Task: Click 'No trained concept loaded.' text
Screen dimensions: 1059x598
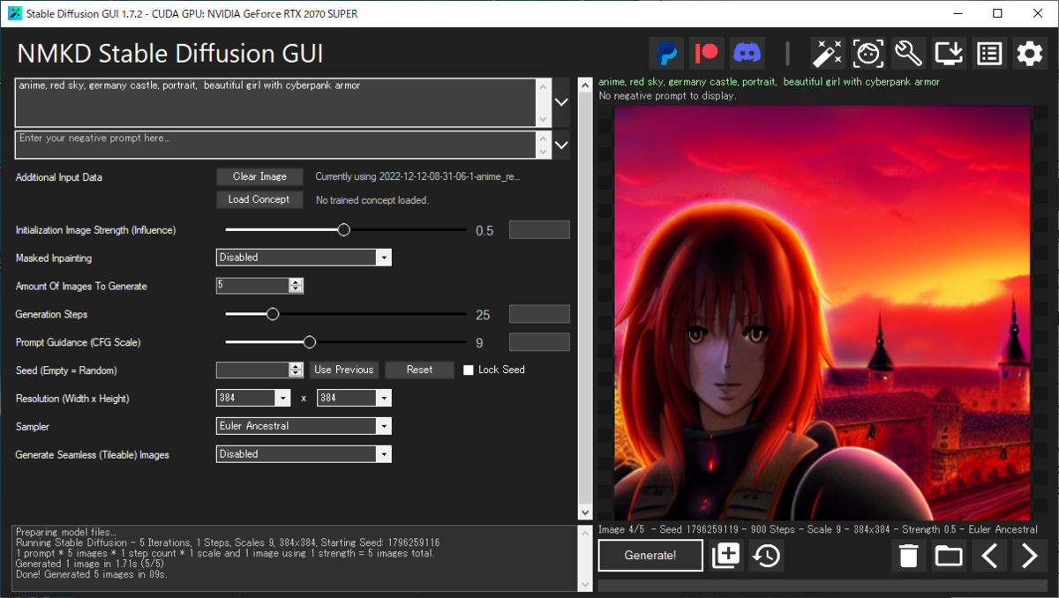Action: (x=372, y=200)
